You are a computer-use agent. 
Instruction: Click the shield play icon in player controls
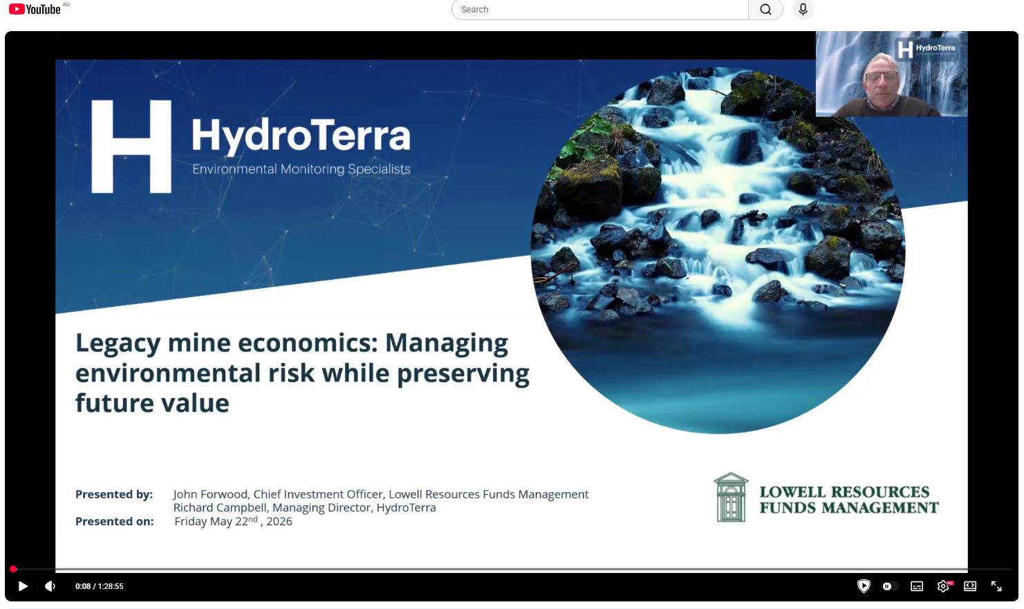(864, 586)
